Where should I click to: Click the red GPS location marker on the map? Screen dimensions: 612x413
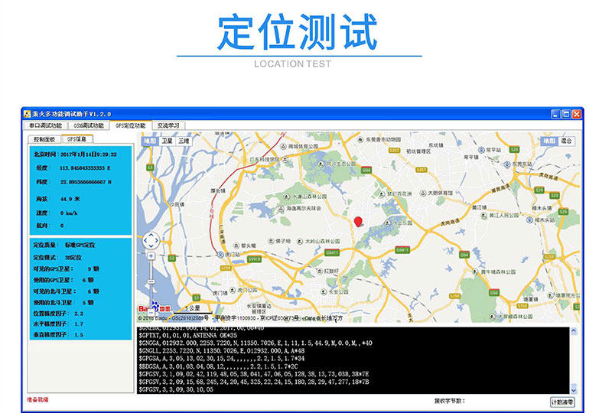coord(358,222)
